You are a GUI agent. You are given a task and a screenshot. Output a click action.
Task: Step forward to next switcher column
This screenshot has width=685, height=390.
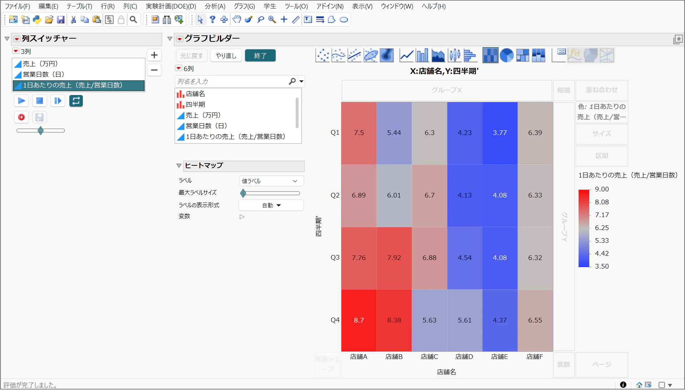point(58,101)
